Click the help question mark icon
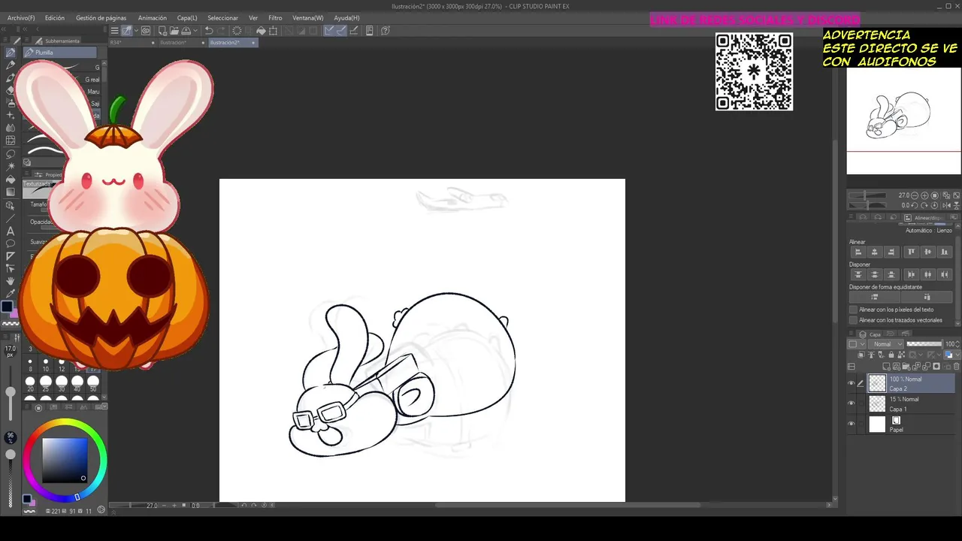Viewport: 962px width, 541px height. pos(386,31)
